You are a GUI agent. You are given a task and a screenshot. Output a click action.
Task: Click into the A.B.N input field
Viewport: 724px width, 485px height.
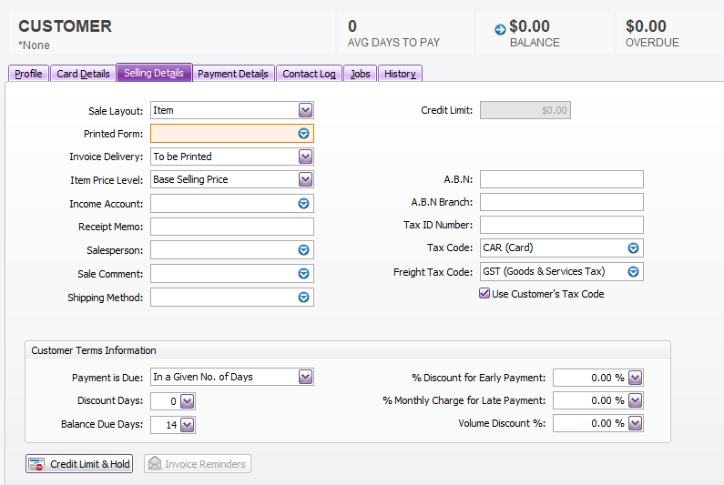tap(561, 179)
